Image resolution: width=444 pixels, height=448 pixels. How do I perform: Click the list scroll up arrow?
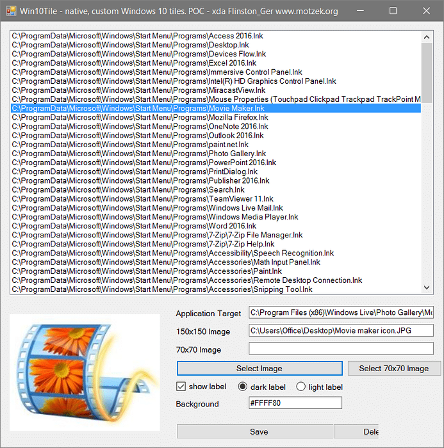pos(427,35)
